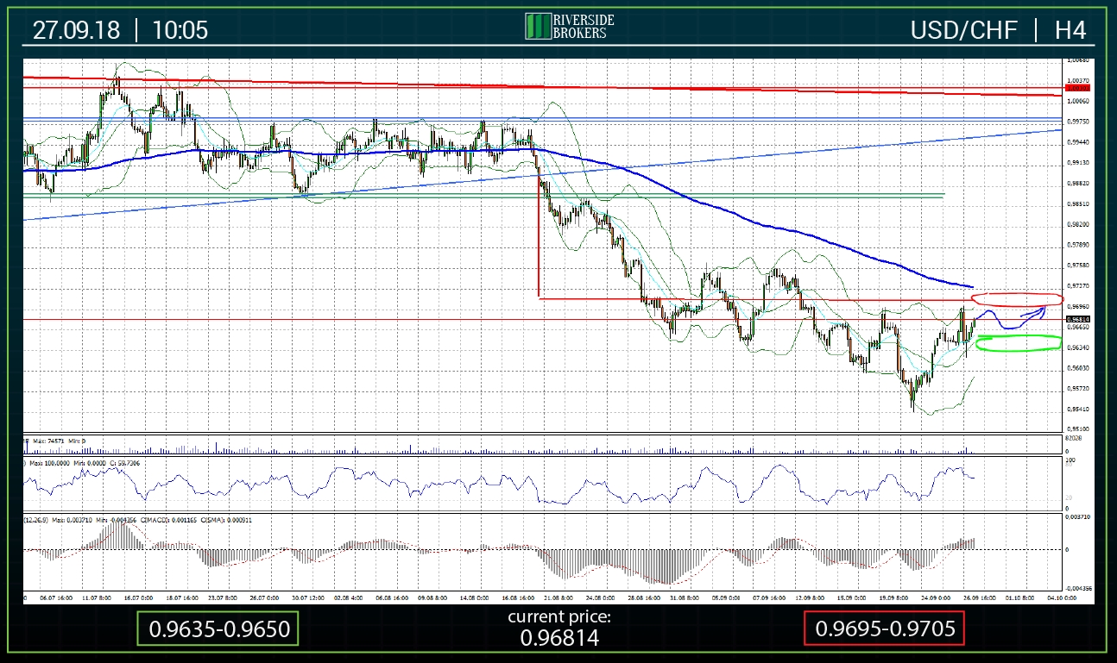Click the H4 timeframe label
The width and height of the screenshot is (1117, 663).
point(1070,30)
